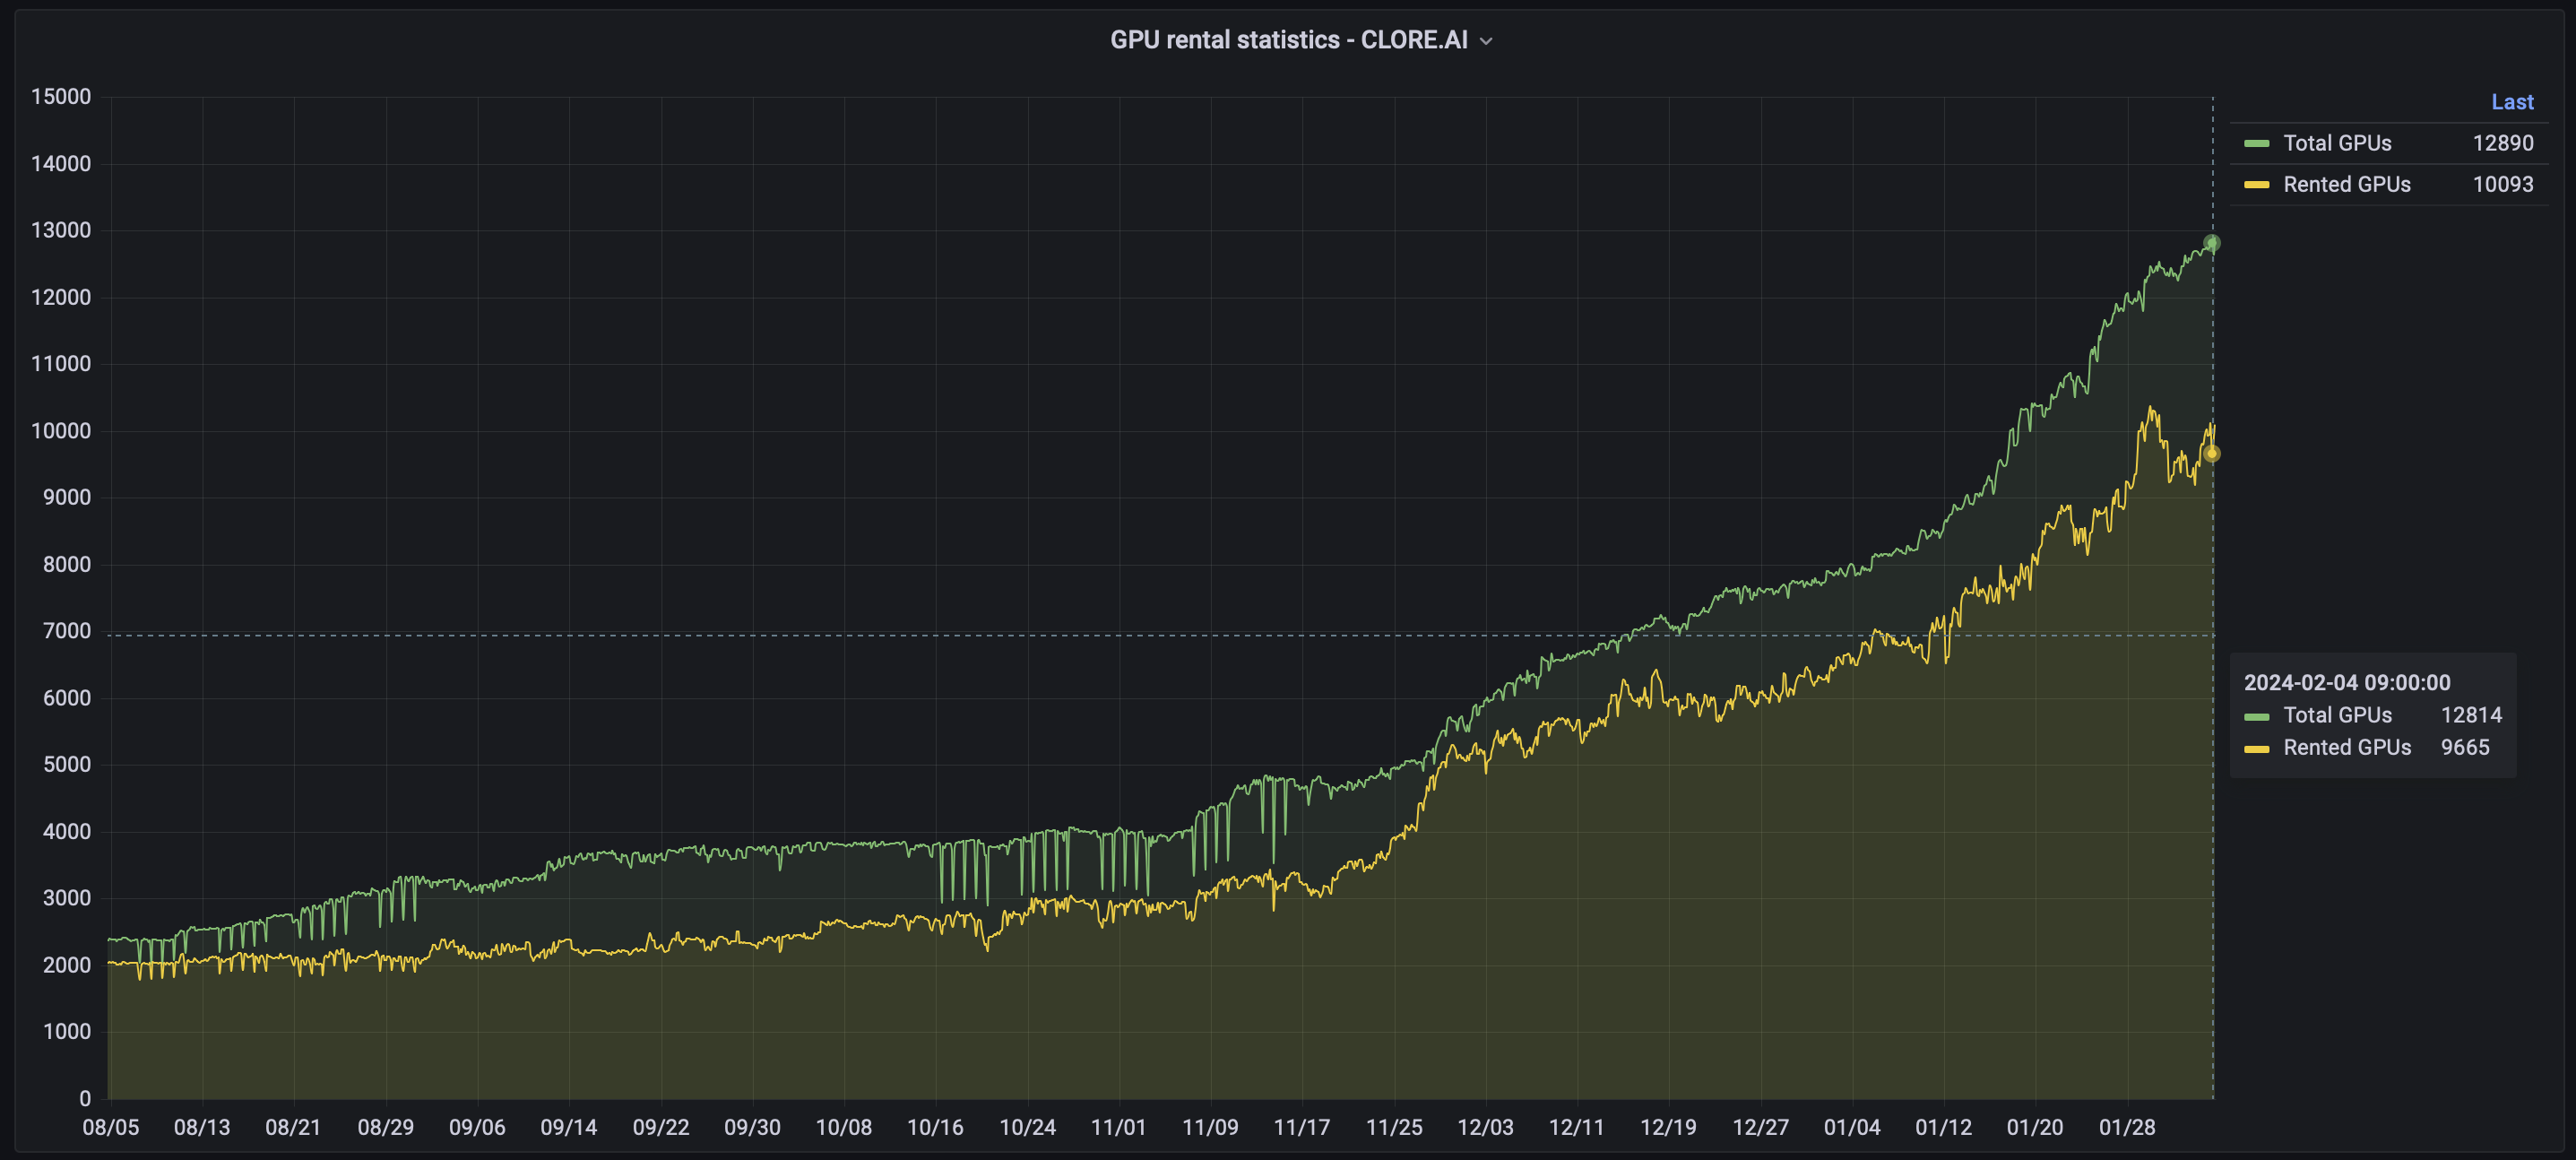The width and height of the screenshot is (2576, 1160).
Task: Click the 7000 label on the y-axis
Action: click(x=66, y=631)
